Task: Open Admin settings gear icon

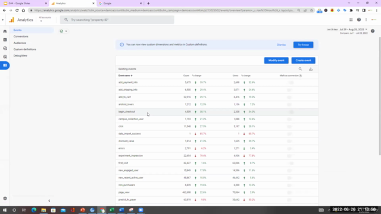Action: [5, 198]
